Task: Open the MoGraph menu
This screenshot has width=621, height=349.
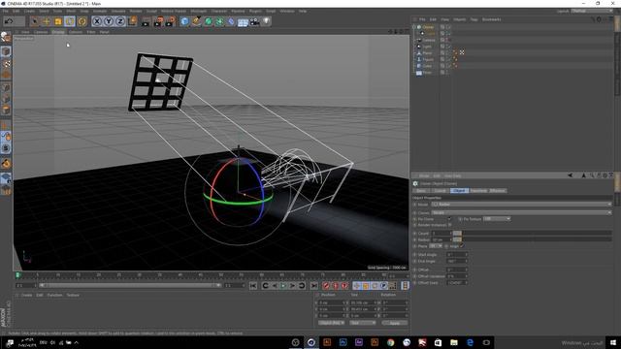Action: coord(198,11)
